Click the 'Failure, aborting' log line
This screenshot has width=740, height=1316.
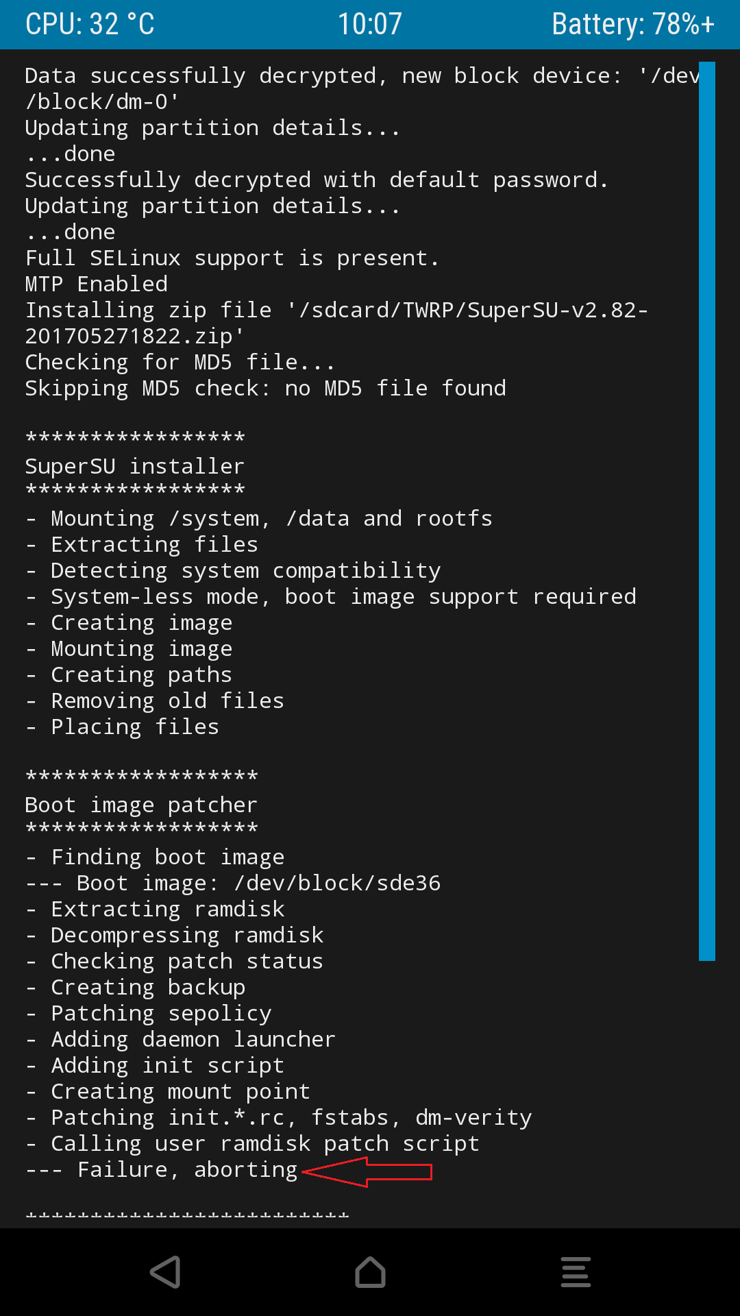tap(162, 1170)
